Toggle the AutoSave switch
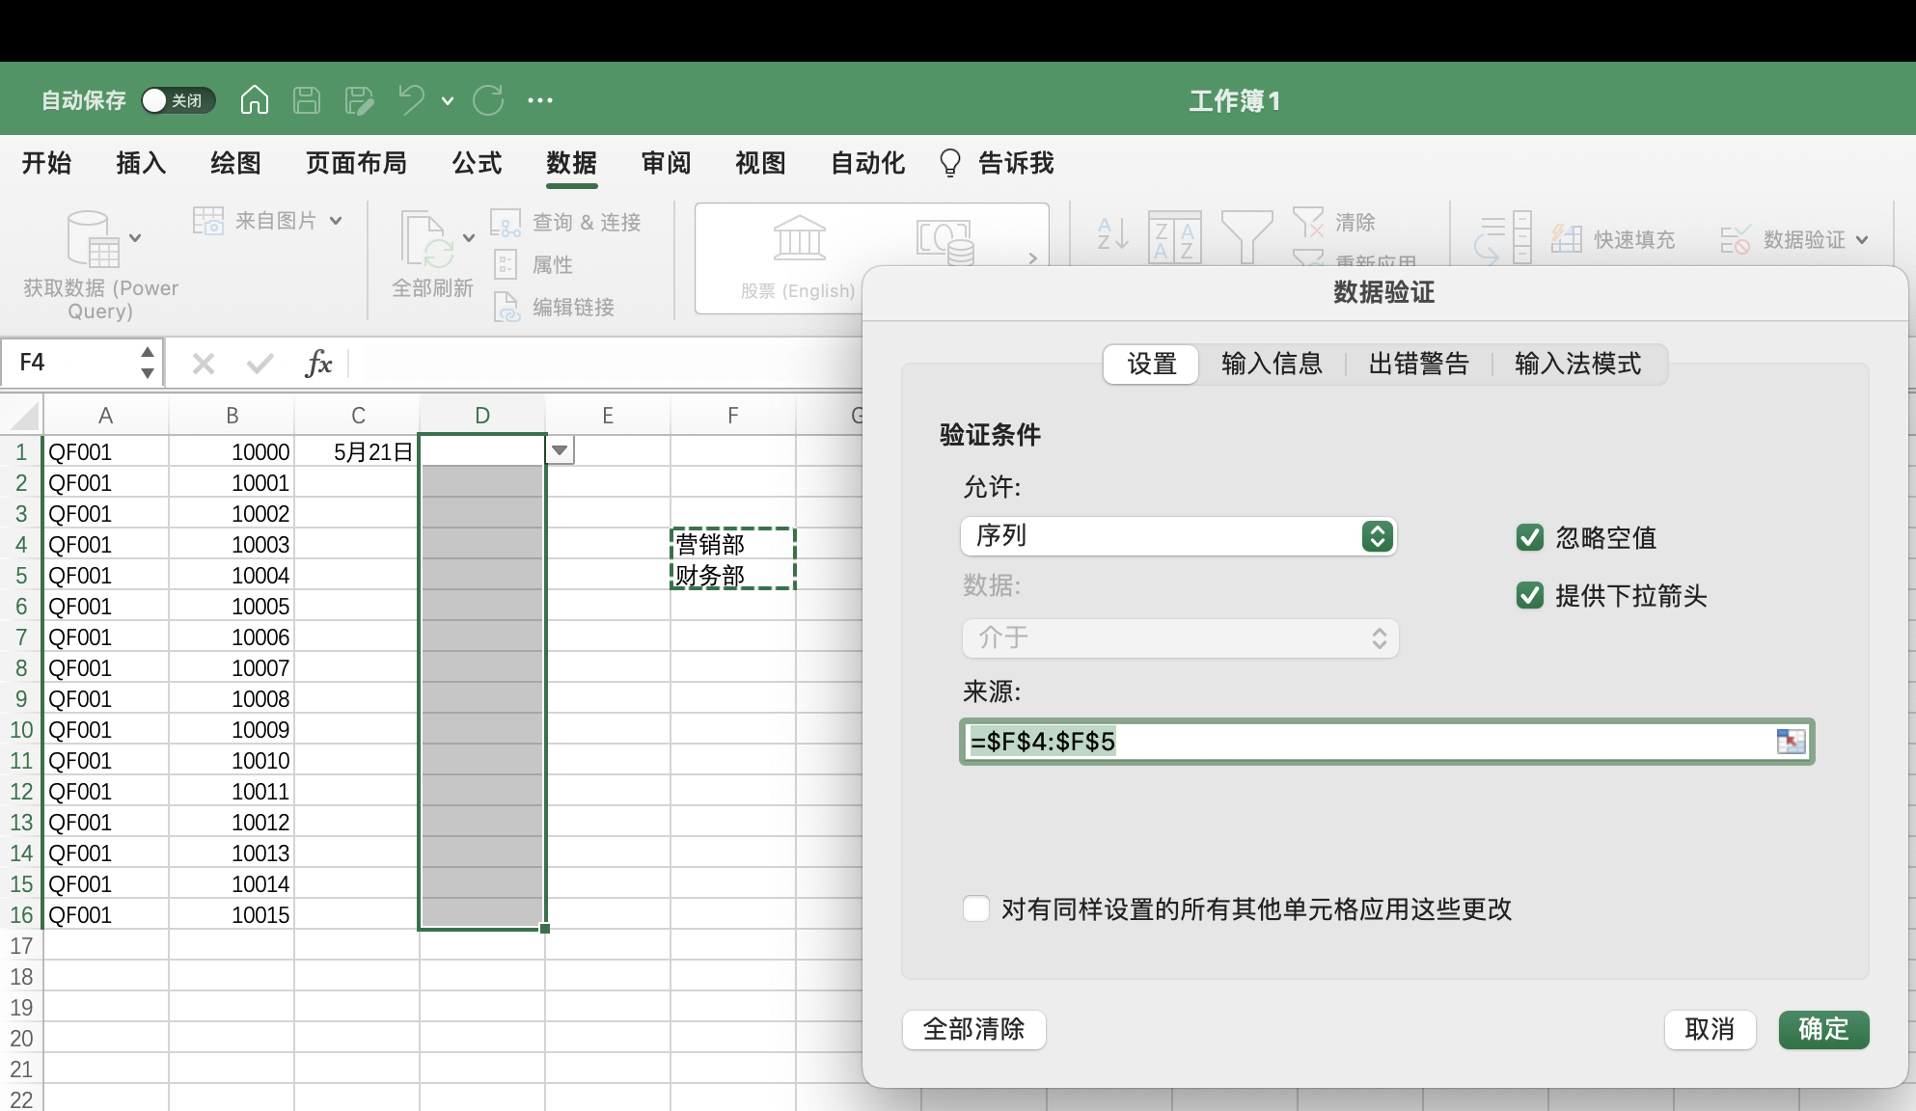1916x1111 pixels. coord(178,100)
